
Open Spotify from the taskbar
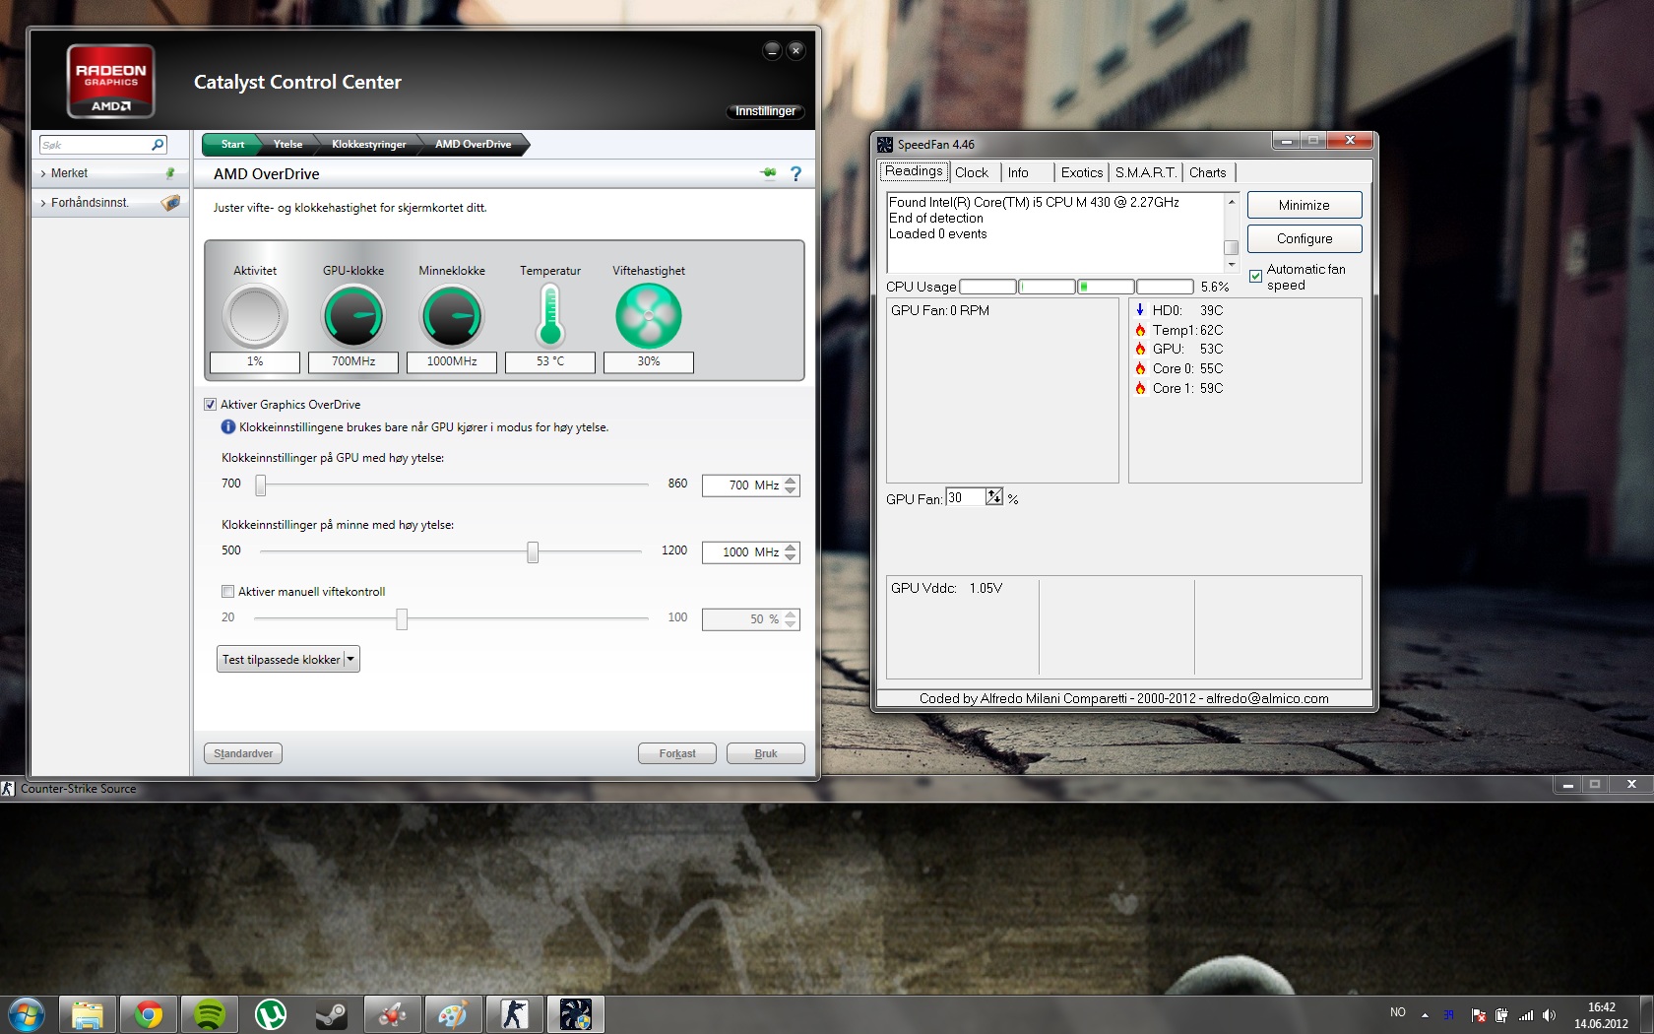click(210, 1014)
